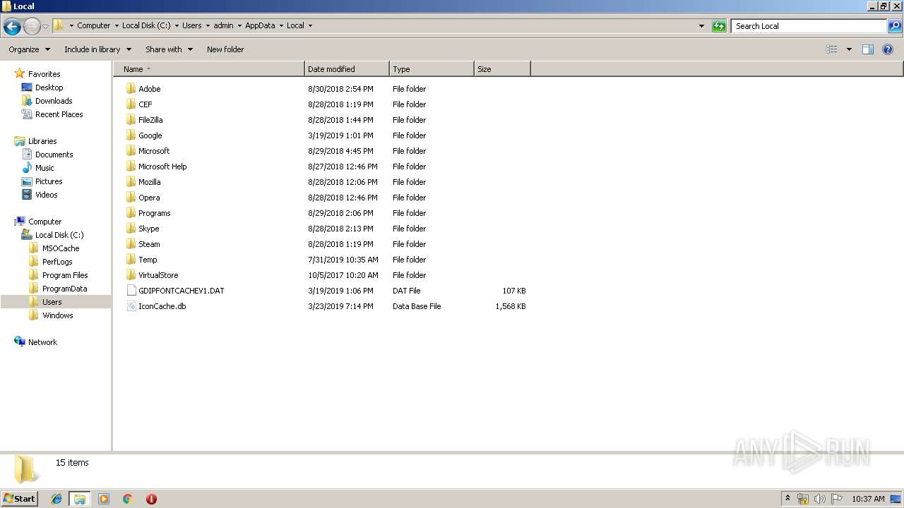The height and width of the screenshot is (508, 904).
Task: Open the recent pages dropdown arrow
Action: [x=46, y=27]
